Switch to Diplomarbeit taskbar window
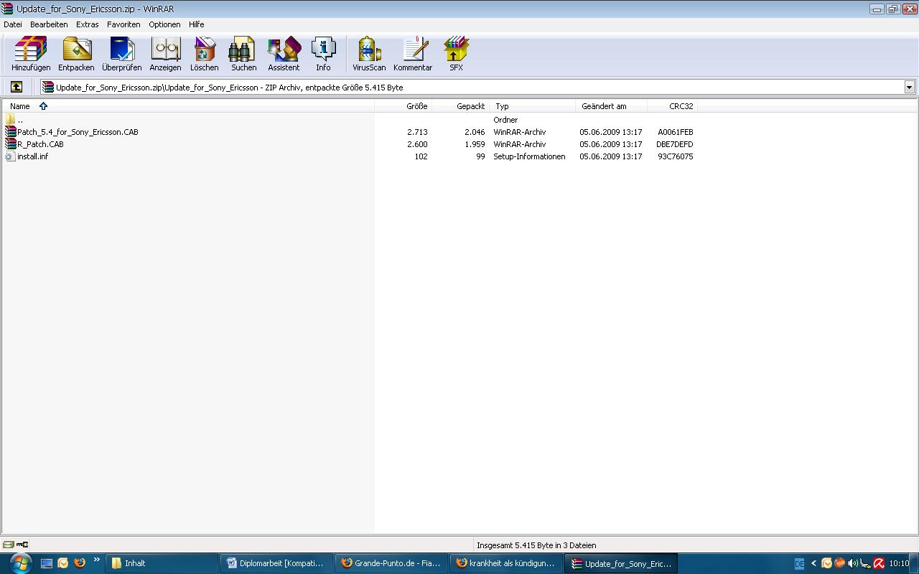This screenshot has width=919, height=574. pos(275,563)
